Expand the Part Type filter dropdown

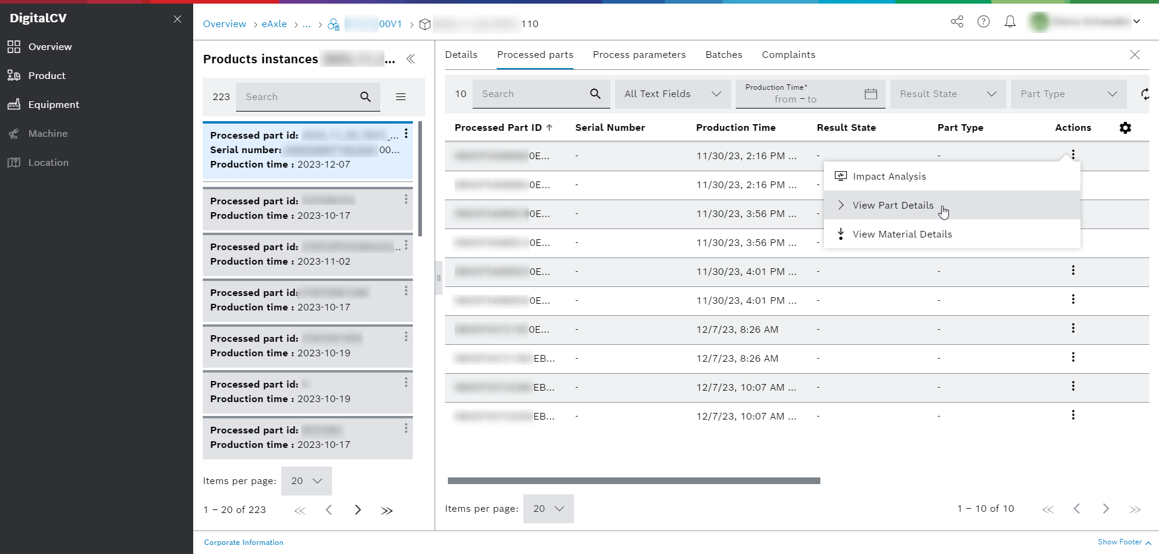[1068, 94]
